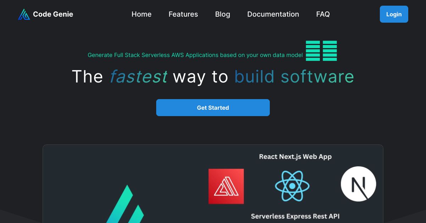Viewport: 426px width, 223px height.
Task: Click the blue React atom logo
Action: [292, 186]
